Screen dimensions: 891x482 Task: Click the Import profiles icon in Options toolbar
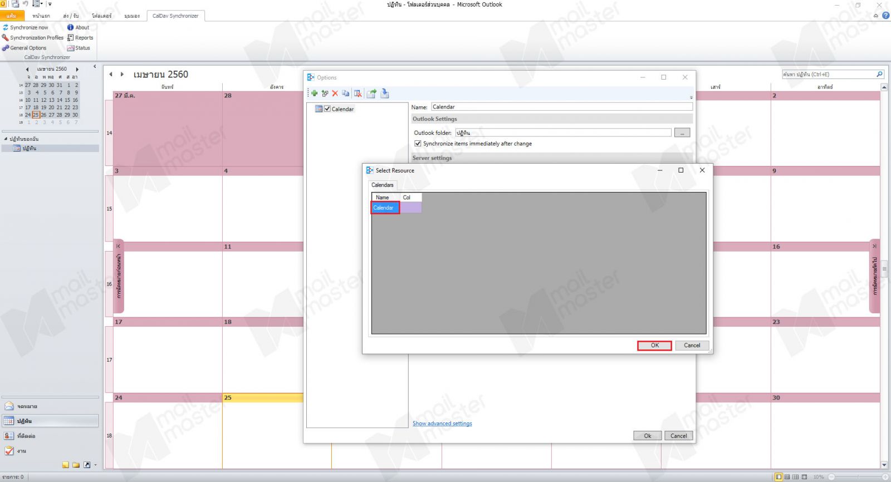pos(385,94)
